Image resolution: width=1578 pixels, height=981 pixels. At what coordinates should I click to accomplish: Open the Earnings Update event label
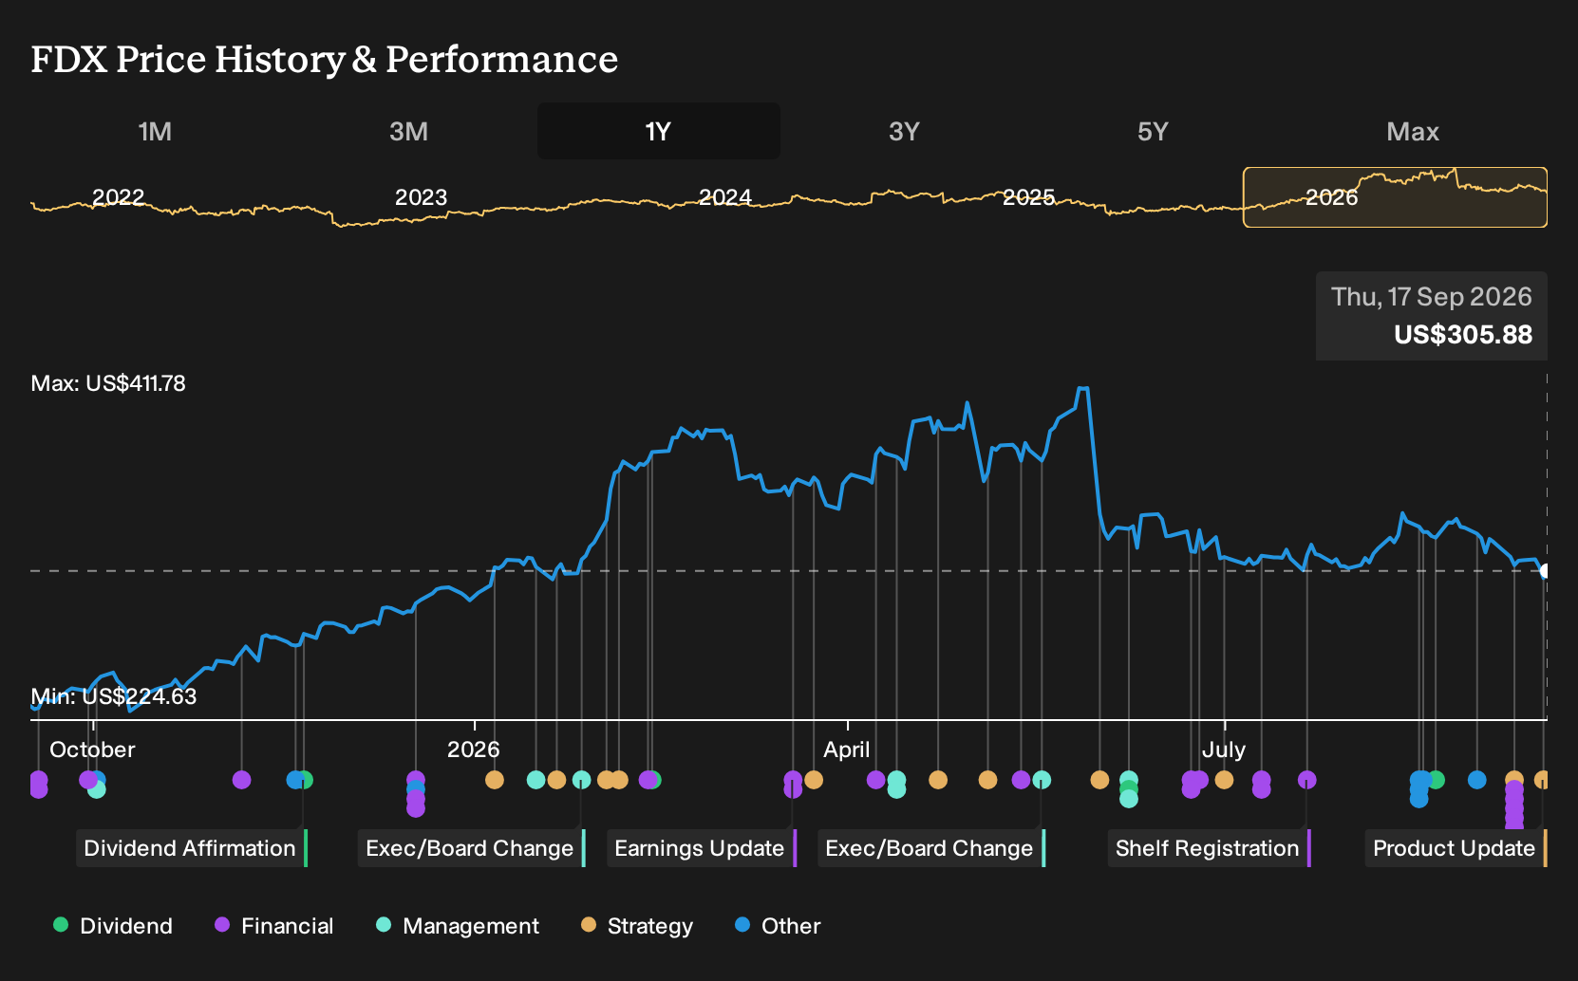[702, 848]
